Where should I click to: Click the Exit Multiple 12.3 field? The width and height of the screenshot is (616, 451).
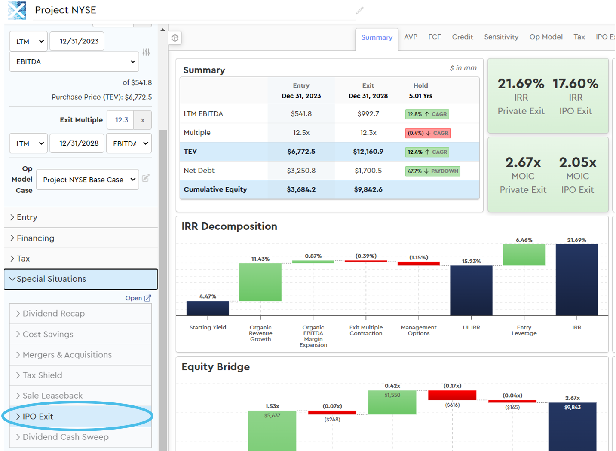coord(120,120)
